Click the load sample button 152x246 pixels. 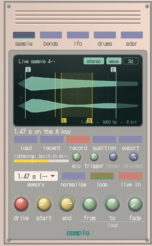point(26,139)
